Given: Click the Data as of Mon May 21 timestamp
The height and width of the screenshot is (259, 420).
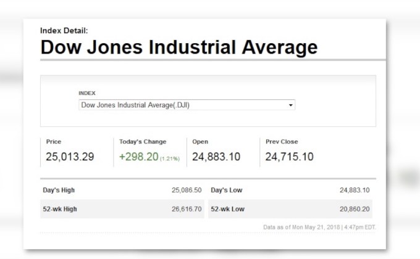Looking at the screenshot, I should (319, 227).
